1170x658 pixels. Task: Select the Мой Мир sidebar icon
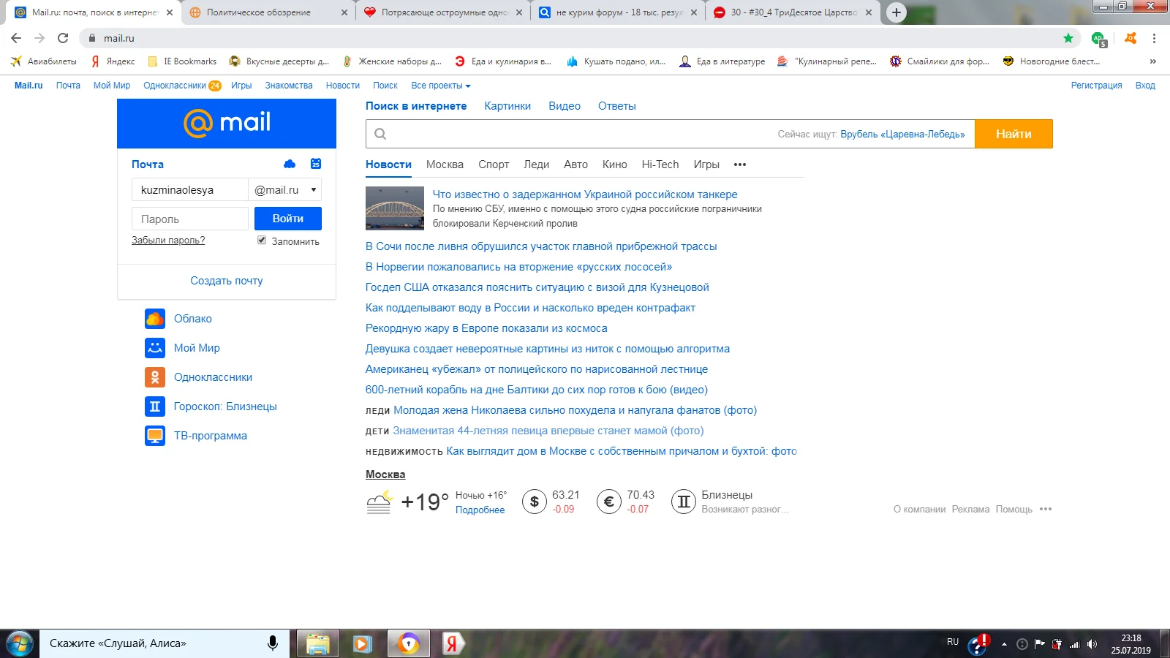pos(155,348)
